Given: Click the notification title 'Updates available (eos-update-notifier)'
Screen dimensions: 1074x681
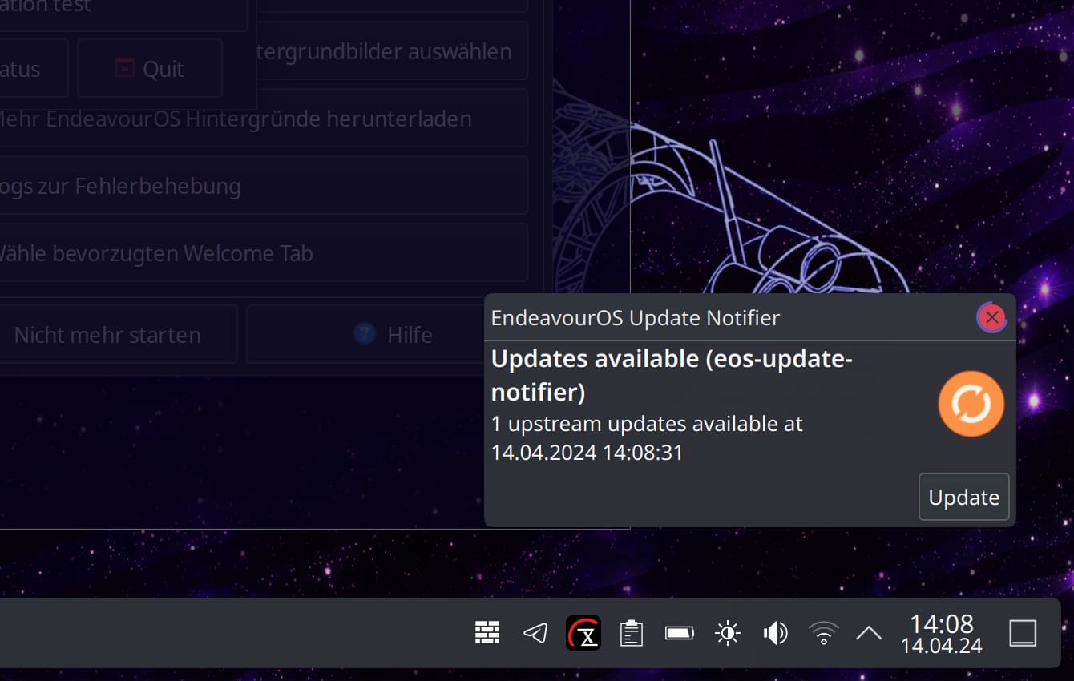Looking at the screenshot, I should click(x=672, y=375).
